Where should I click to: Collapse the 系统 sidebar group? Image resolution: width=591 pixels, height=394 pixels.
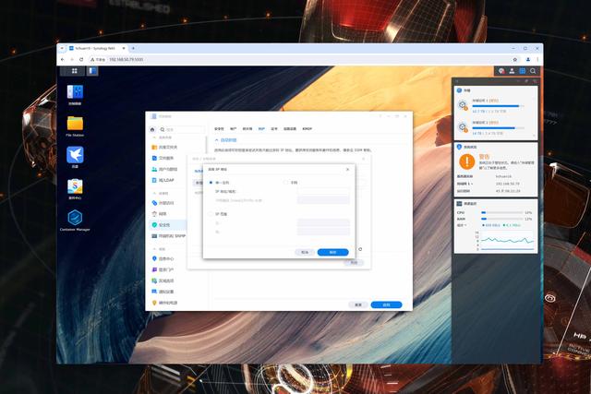(x=154, y=249)
